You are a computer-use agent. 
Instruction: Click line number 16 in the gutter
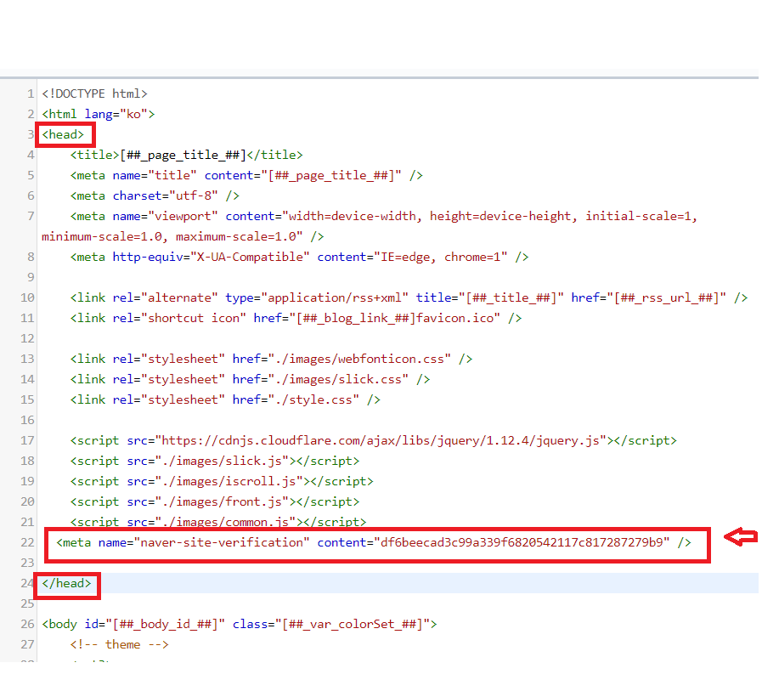pyautogui.click(x=27, y=420)
